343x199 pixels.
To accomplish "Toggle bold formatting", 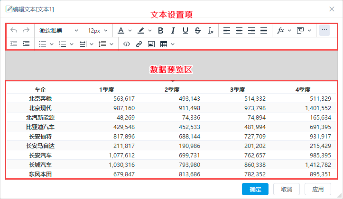I will coord(161,31).
